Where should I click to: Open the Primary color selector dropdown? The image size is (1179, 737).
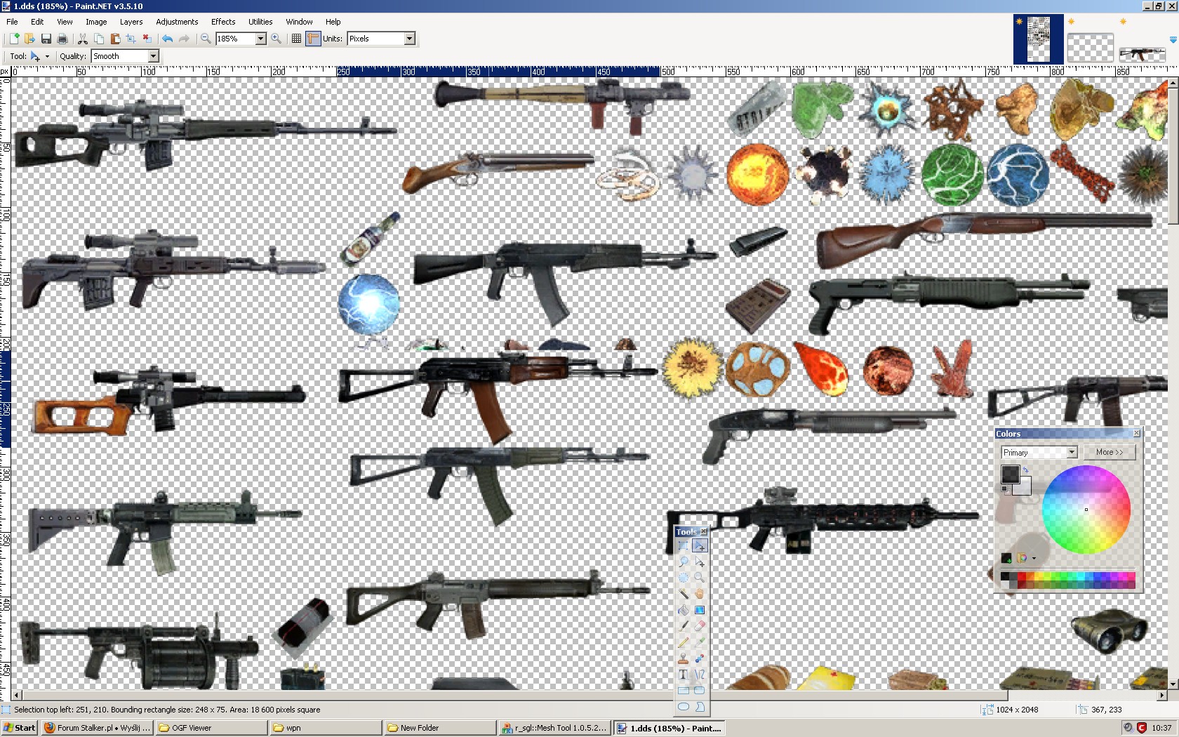1072,453
